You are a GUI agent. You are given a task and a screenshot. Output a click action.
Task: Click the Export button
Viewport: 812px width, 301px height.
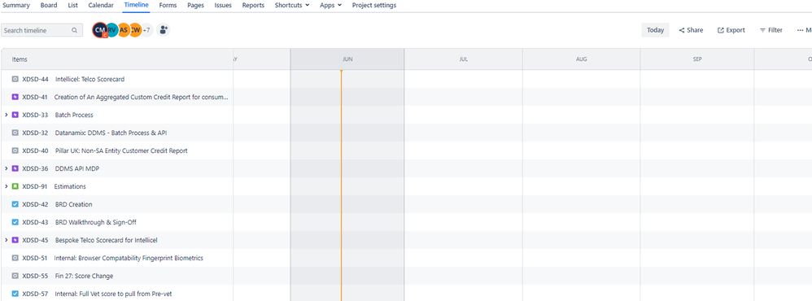pyautogui.click(x=731, y=30)
